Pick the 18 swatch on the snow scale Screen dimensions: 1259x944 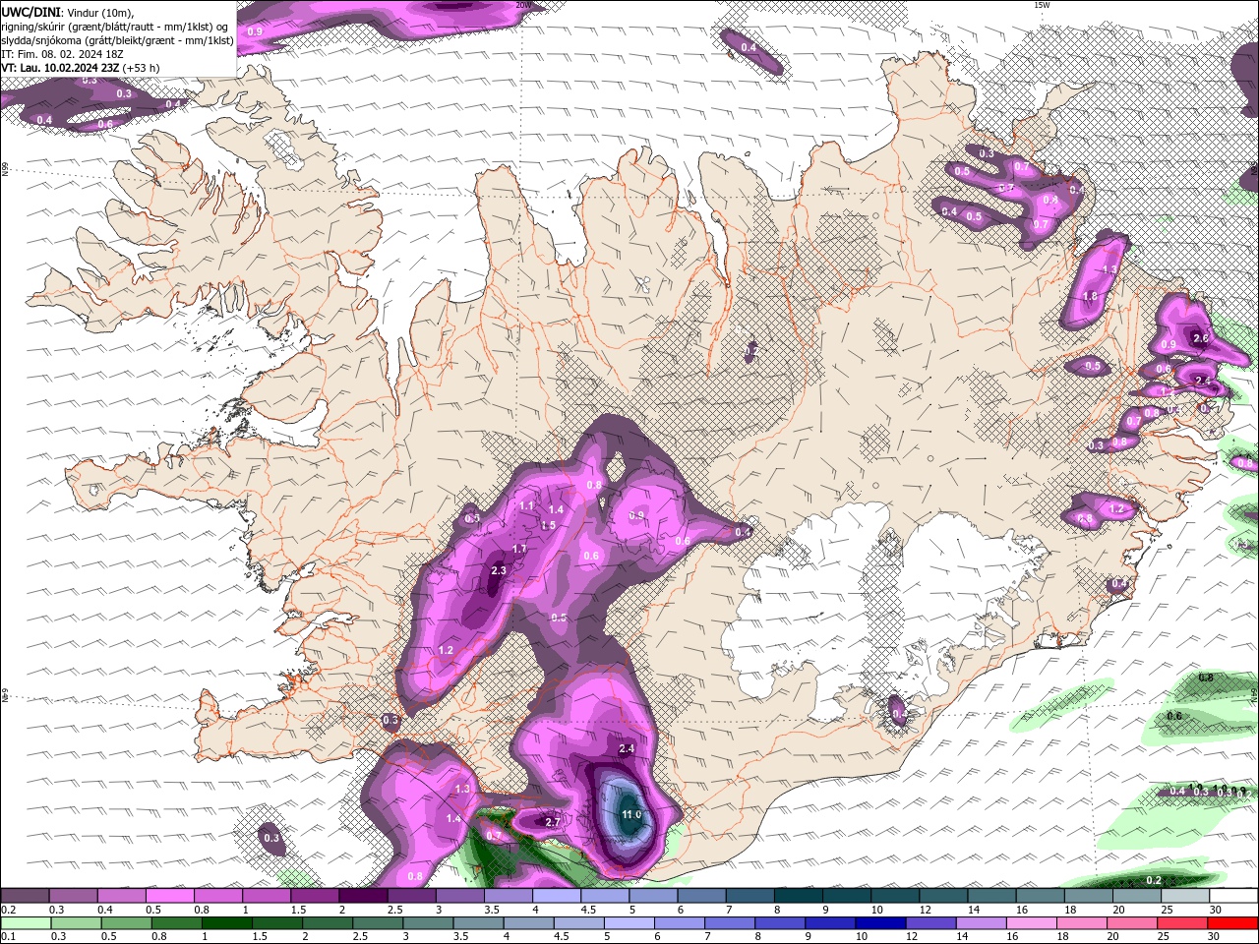point(1089,896)
